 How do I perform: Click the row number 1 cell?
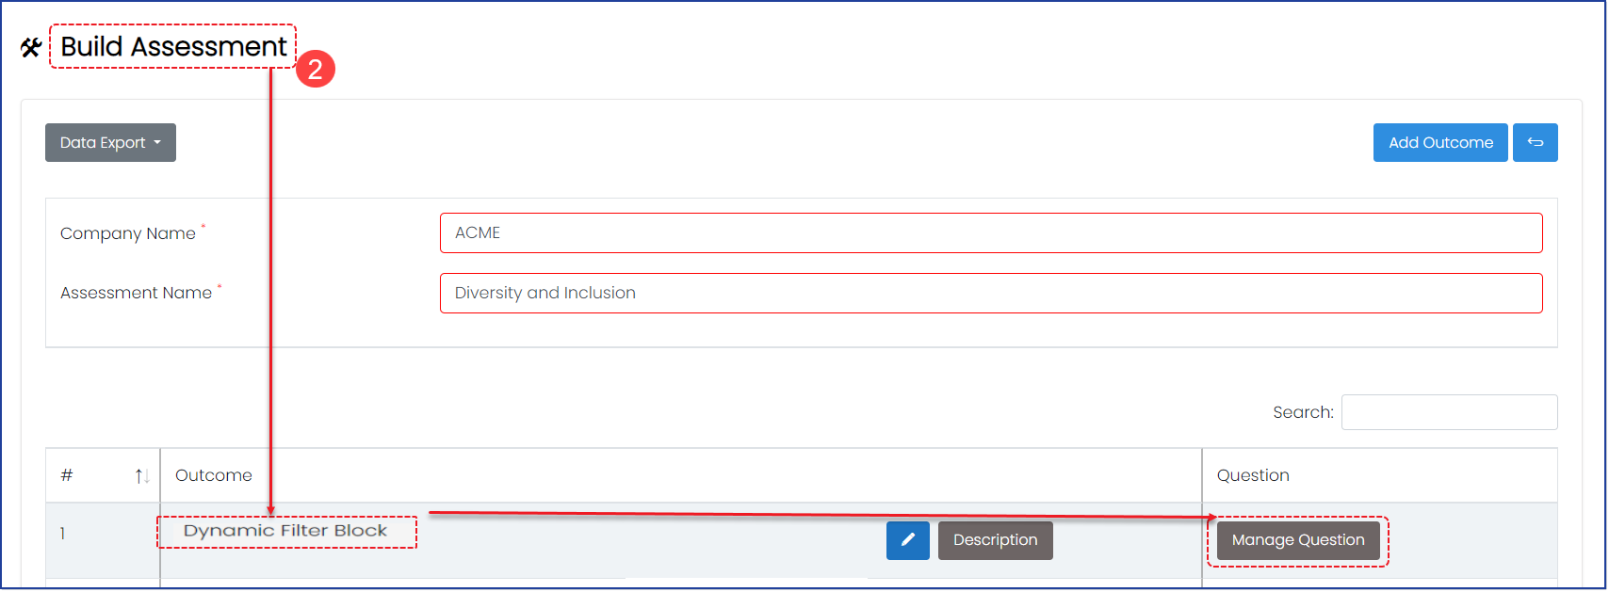(x=62, y=534)
